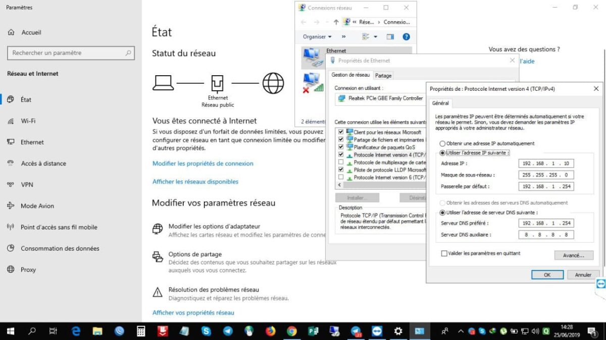
Task: Open the VPN settings page
Action: (x=27, y=185)
